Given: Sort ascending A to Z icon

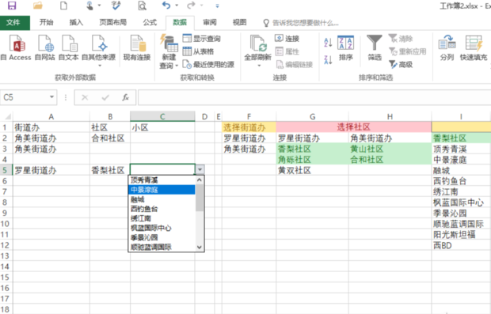Looking at the screenshot, I should coord(328,43).
